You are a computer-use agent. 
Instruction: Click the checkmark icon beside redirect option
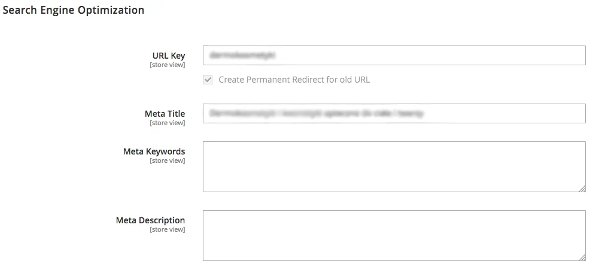(208, 80)
